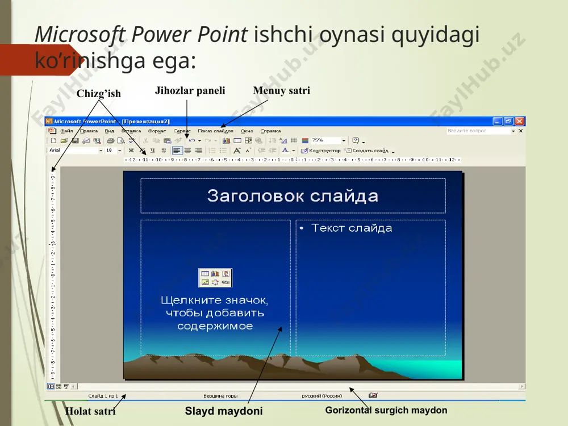This screenshot has height=426, width=568.
Task: Insert a chart via bar chart icon
Action: [227, 140]
